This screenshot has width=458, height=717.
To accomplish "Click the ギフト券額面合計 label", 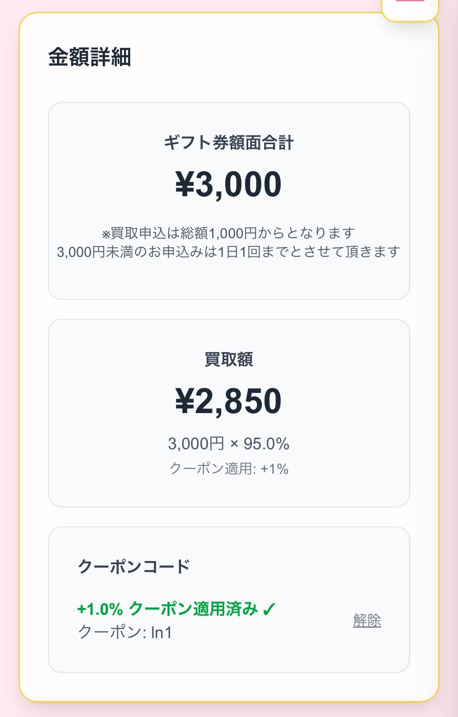I will tap(228, 143).
